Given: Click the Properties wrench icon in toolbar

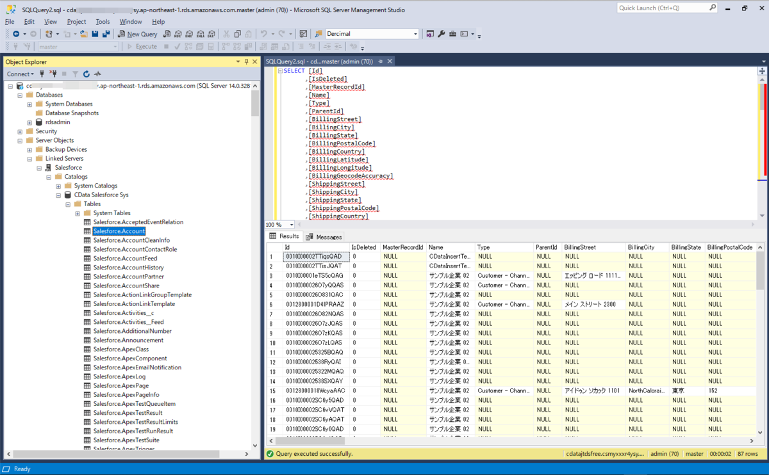Looking at the screenshot, I should 441,34.
